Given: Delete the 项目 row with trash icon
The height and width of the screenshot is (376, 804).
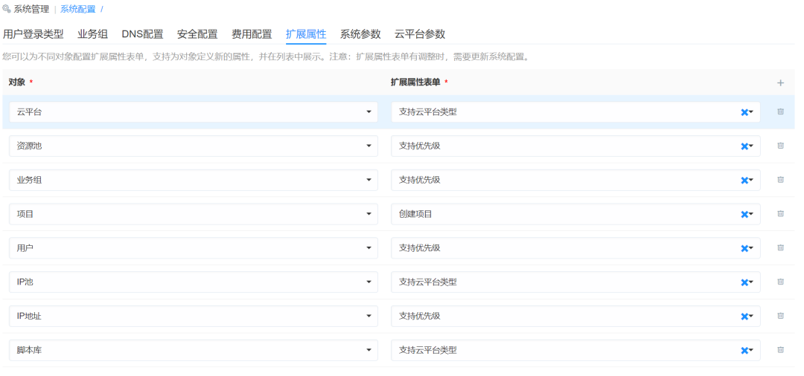Looking at the screenshot, I should click(780, 214).
